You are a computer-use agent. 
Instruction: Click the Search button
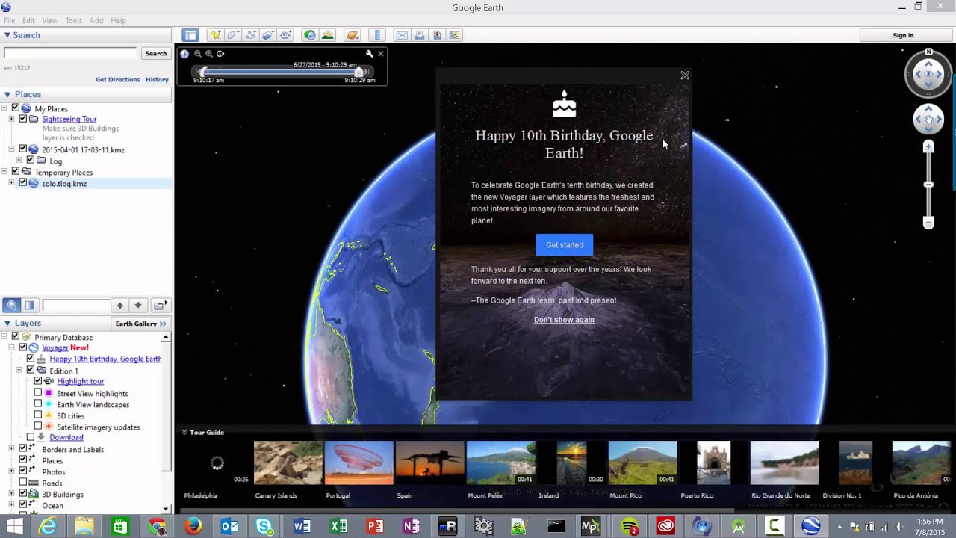point(155,53)
